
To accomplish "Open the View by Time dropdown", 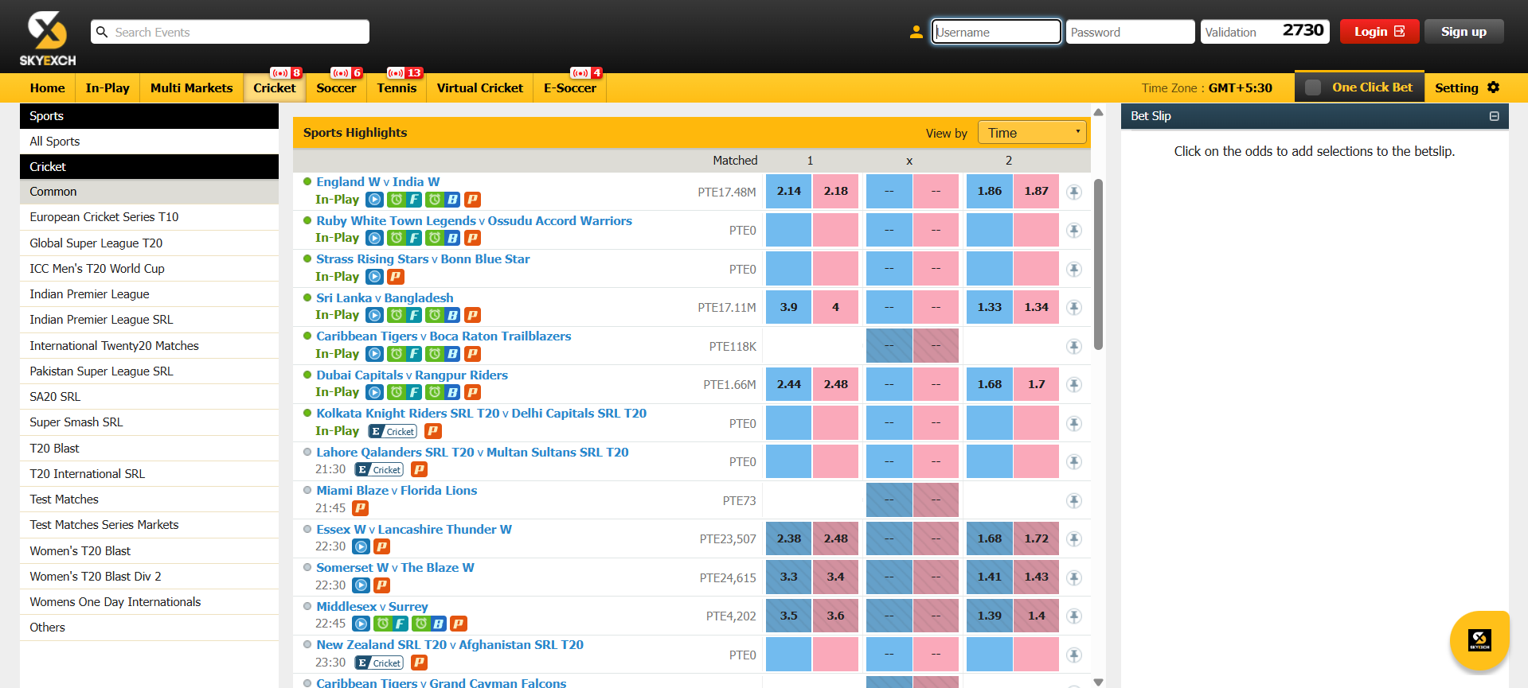I will pos(1032,133).
